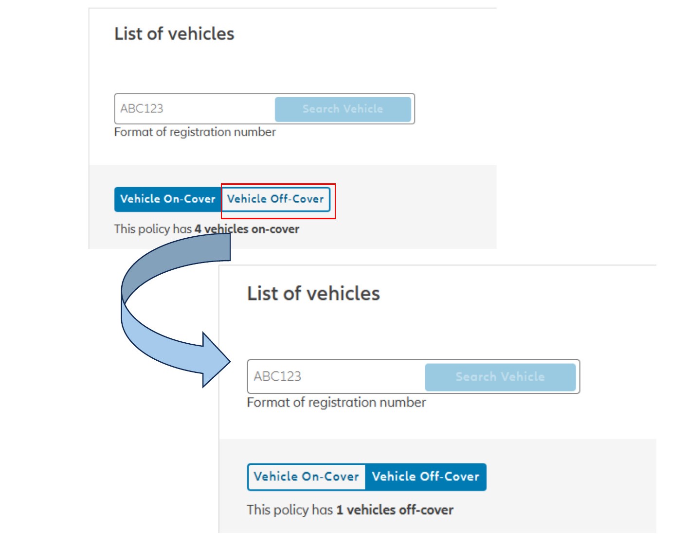Click '1 vehicles off-cover' policy text

[395, 510]
